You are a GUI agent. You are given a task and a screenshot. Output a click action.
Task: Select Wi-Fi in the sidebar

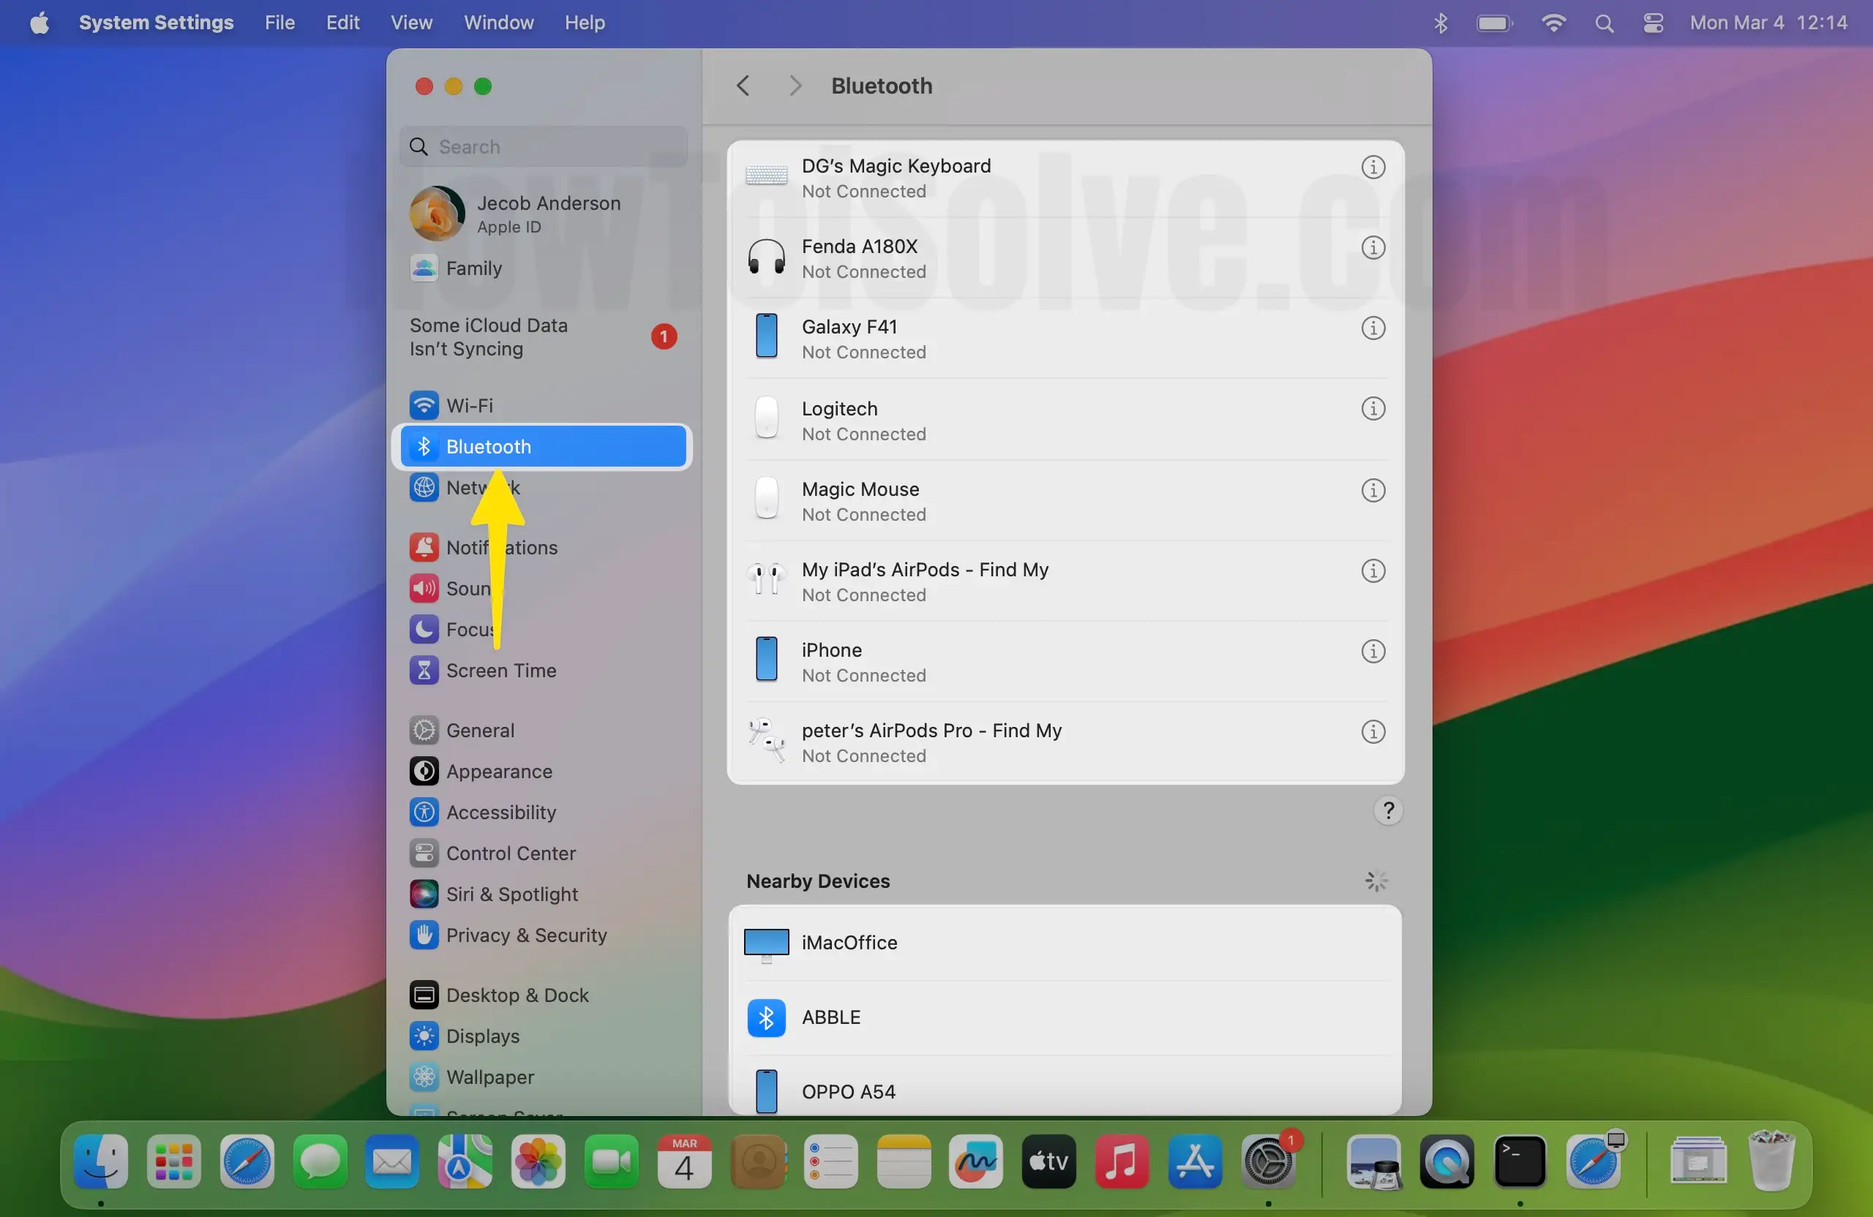(x=469, y=405)
